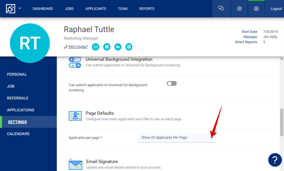
Task: Enable Universal background screening toggle
Action: pyautogui.click(x=172, y=84)
